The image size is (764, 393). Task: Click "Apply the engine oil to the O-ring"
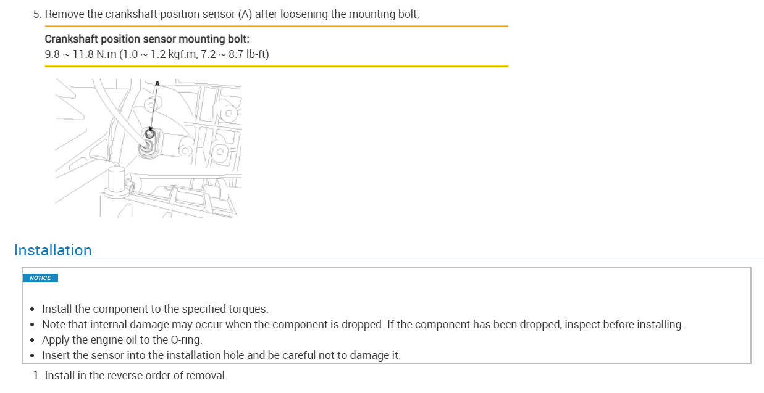pyautogui.click(x=122, y=340)
